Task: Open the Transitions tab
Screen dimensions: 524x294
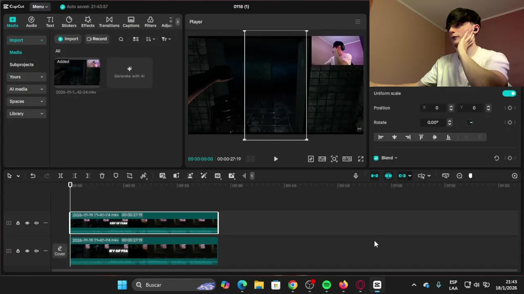Action: [x=109, y=22]
